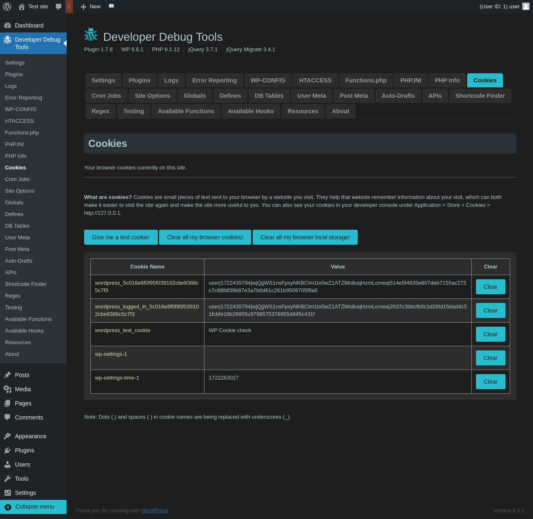Image resolution: width=533 pixels, height=519 pixels.
Task: Open the Tools menu in sidebar
Action: pos(22,479)
